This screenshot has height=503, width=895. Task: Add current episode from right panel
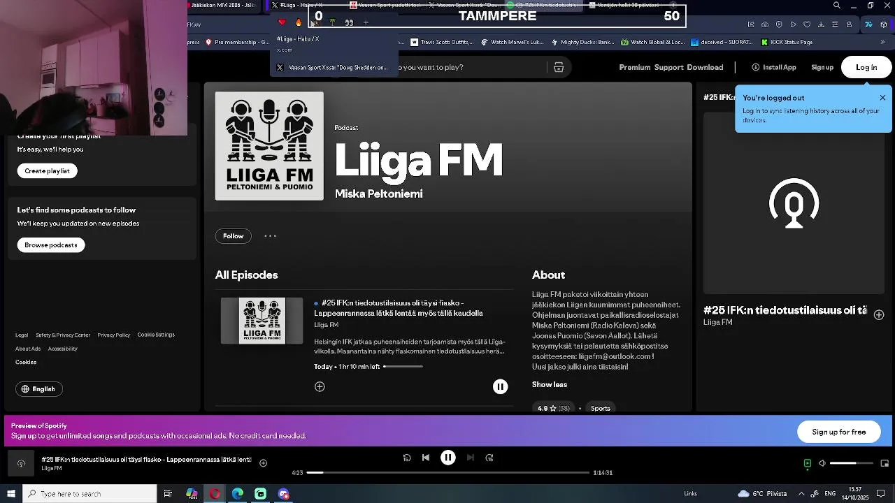tap(879, 315)
